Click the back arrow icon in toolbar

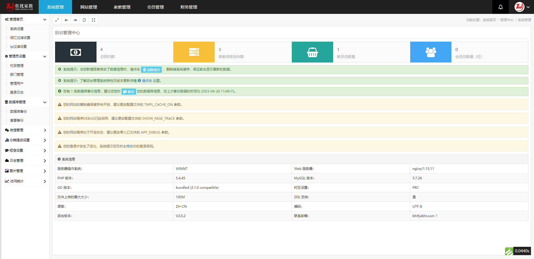click(x=66, y=20)
